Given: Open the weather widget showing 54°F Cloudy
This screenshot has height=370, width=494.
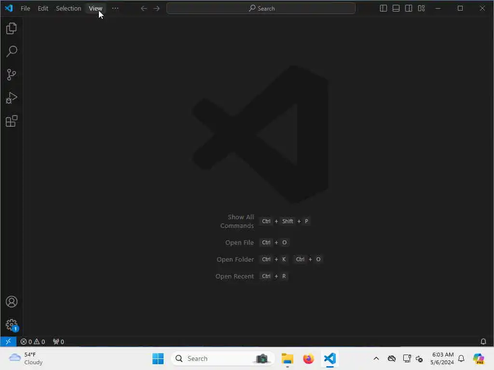Looking at the screenshot, I should [x=26, y=358].
